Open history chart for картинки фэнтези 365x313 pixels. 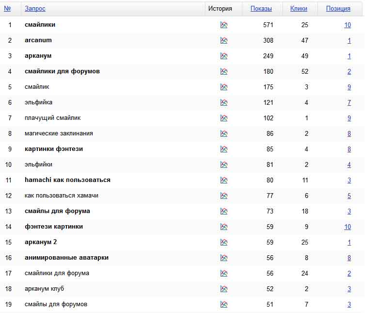click(223, 149)
